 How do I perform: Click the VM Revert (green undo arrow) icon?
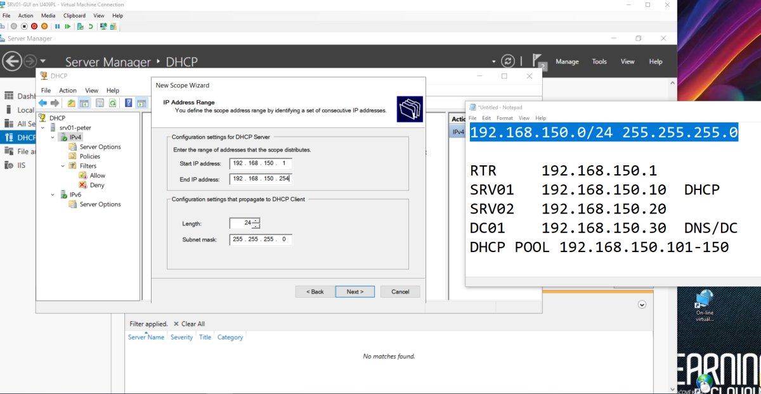point(91,27)
